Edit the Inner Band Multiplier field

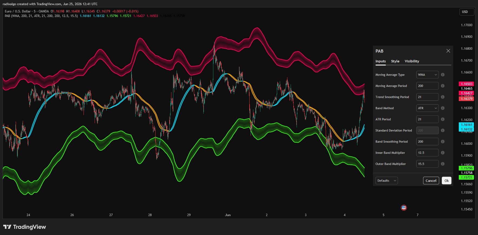(x=427, y=153)
